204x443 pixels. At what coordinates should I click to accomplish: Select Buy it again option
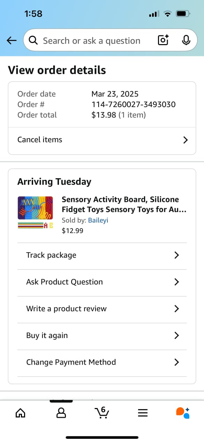click(x=102, y=336)
